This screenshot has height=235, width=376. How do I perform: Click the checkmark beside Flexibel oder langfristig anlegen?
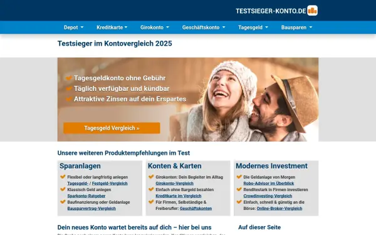(x=63, y=177)
